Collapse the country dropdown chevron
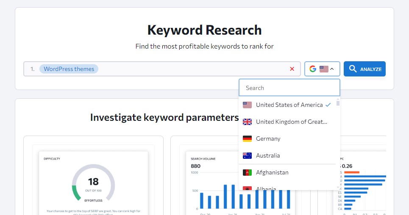This screenshot has height=215, width=409. (x=332, y=69)
